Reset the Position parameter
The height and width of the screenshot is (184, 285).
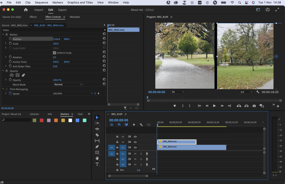tap(104, 38)
